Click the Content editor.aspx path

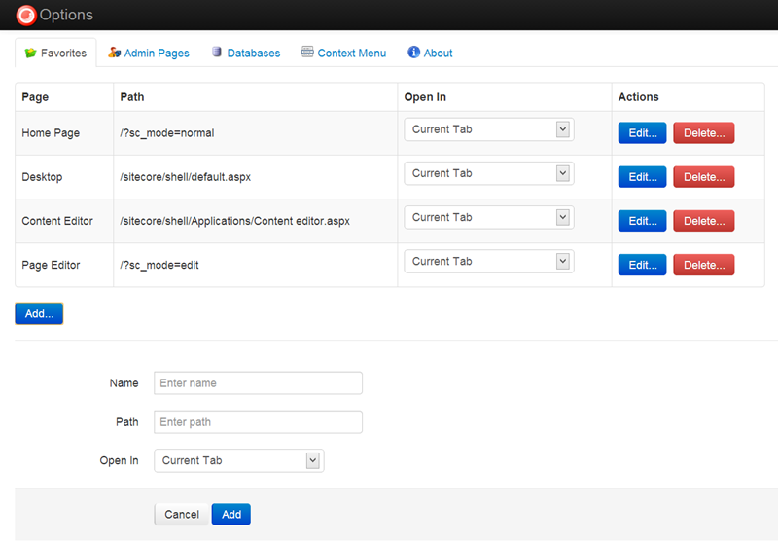click(234, 221)
